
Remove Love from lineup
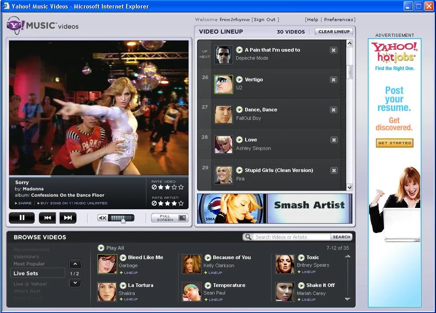(x=334, y=140)
